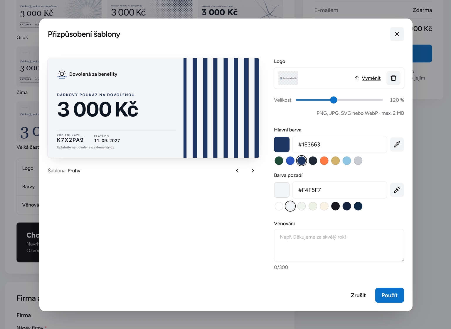Pick the bright blue main color
Viewport: 451px width, 329px height.
click(290, 161)
